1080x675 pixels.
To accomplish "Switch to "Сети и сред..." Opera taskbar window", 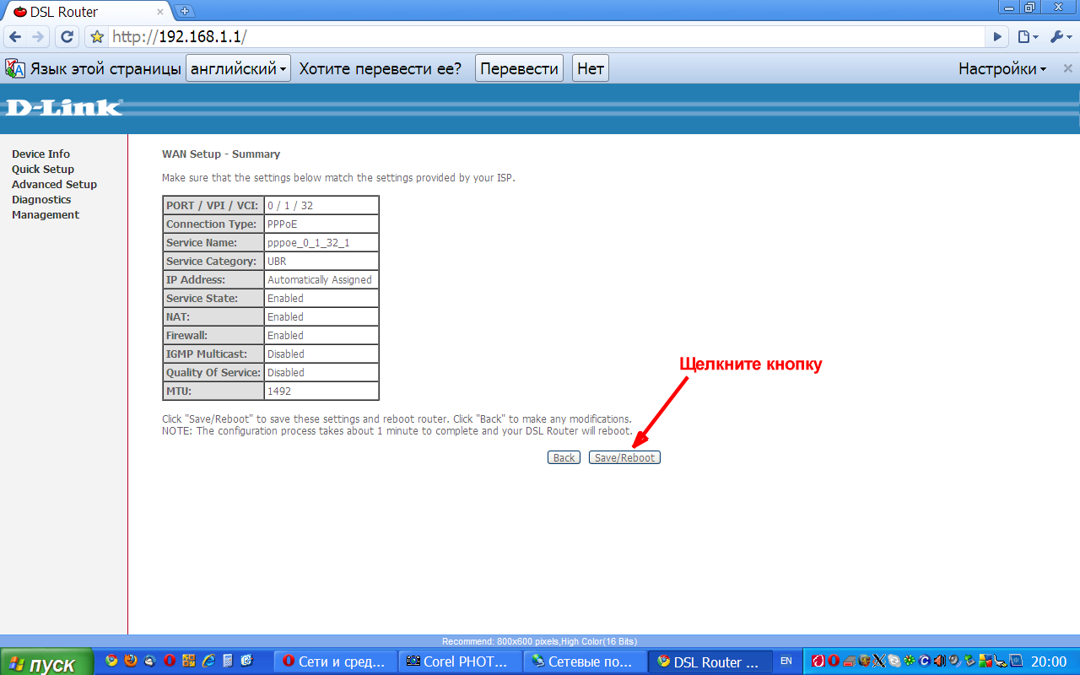I will tap(336, 662).
